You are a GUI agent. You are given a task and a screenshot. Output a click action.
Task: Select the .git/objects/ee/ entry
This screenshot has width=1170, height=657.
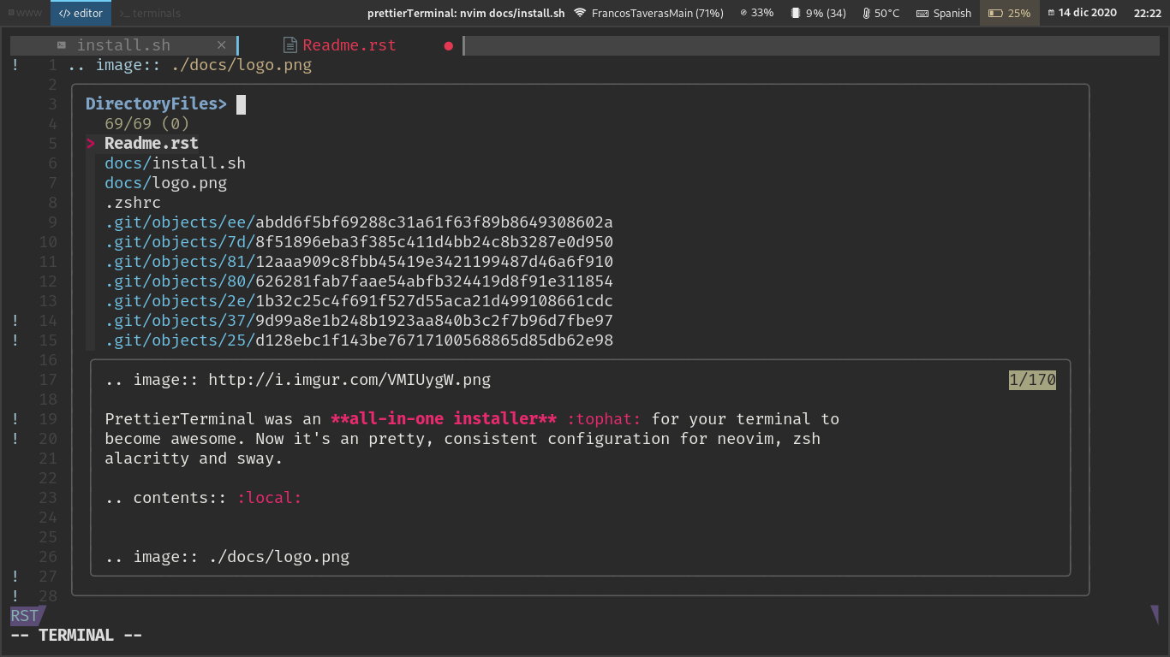(359, 222)
